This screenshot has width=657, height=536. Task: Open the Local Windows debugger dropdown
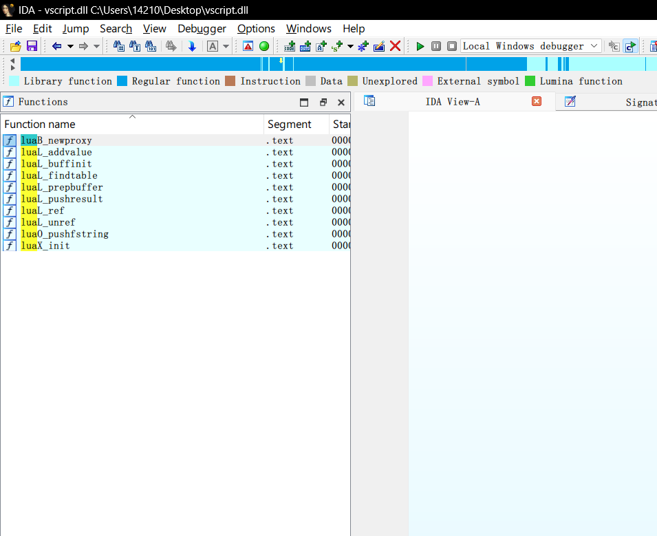(531, 46)
